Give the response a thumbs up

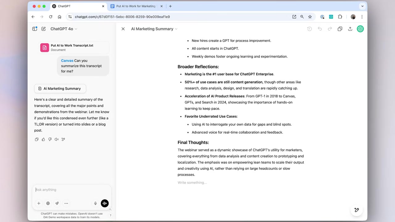[43, 139]
